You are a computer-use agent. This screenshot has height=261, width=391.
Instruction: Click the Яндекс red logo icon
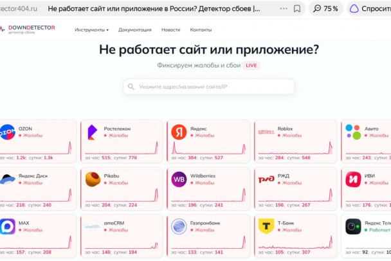pyautogui.click(x=179, y=132)
